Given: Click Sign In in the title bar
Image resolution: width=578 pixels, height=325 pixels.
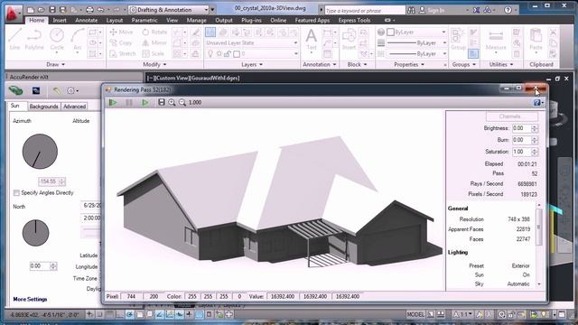Looking at the screenshot, I should tap(432, 10).
